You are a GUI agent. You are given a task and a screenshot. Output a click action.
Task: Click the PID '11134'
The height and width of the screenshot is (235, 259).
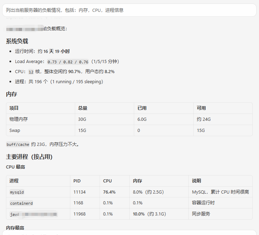tap(79, 192)
